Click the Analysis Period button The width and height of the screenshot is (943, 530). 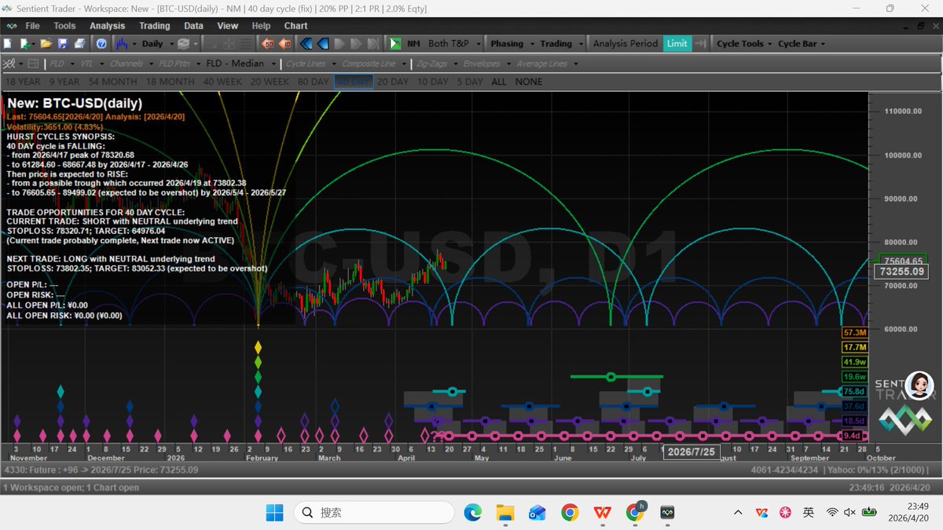626,44
